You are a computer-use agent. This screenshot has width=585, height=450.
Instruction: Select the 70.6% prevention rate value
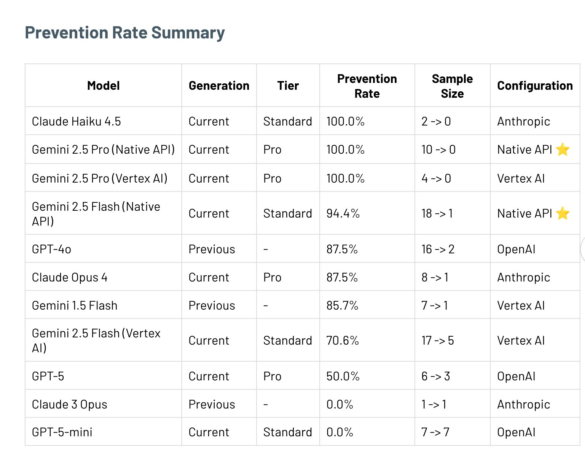[343, 340]
